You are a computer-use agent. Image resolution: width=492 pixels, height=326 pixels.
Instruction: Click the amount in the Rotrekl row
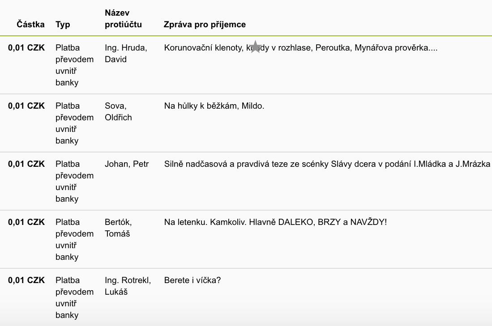26,280
